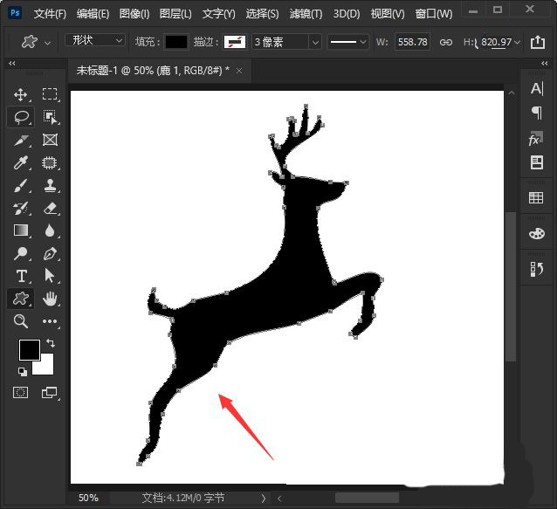
Task: Open the Color palette panel icon
Action: coord(536,234)
